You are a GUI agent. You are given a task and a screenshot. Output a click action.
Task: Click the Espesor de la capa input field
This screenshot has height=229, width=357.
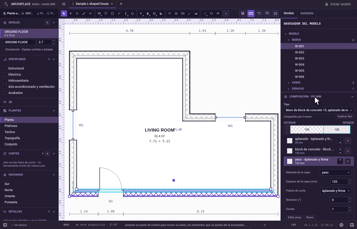339,182
